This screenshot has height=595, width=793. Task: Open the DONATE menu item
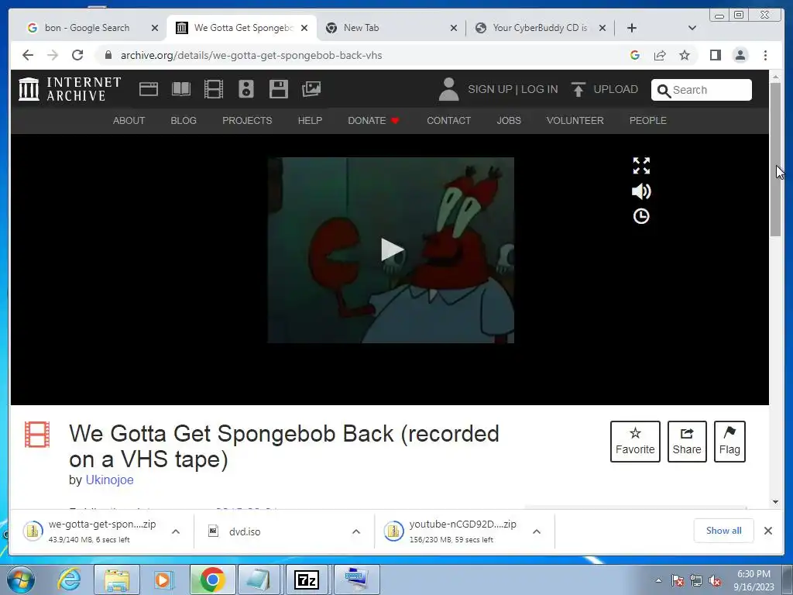tap(373, 120)
